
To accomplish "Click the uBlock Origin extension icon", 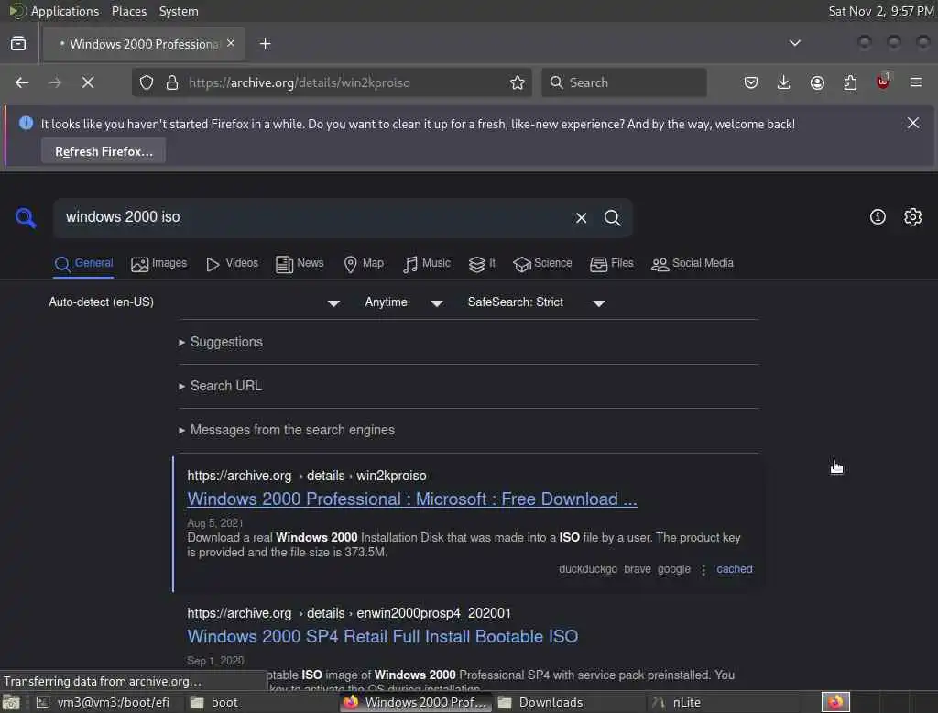I will pyautogui.click(x=883, y=82).
